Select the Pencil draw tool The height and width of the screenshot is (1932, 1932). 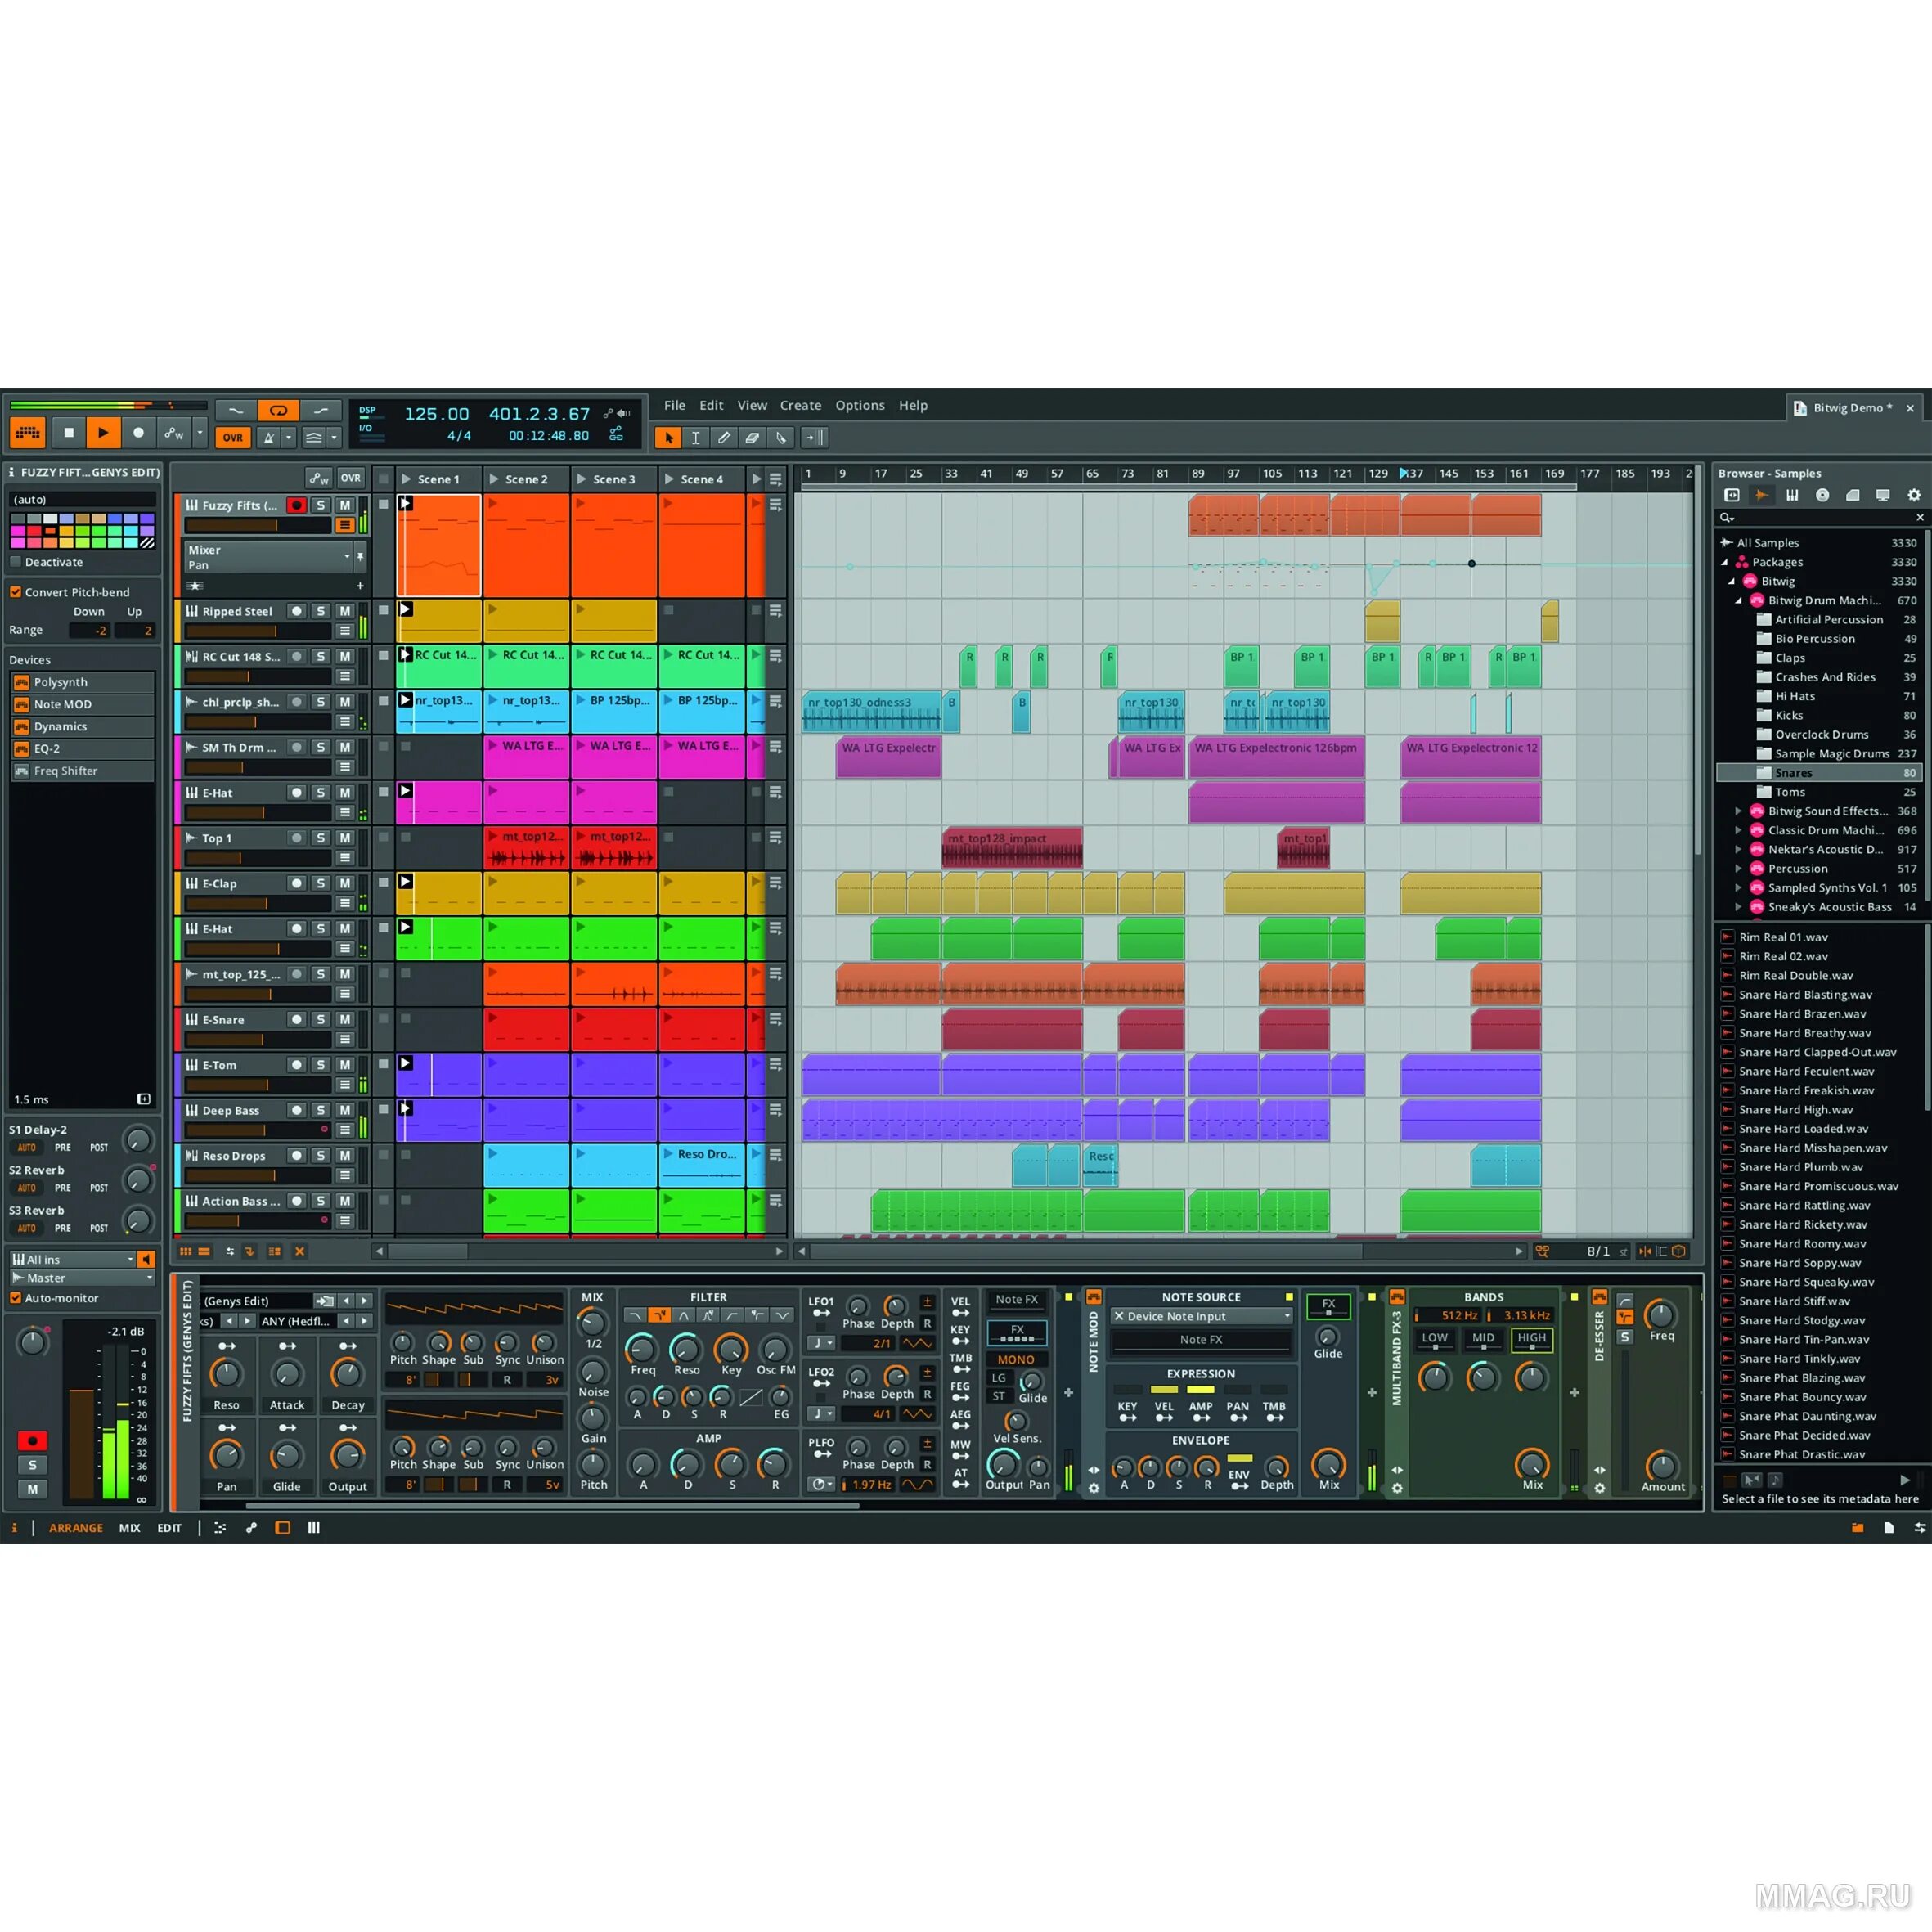[x=724, y=437]
